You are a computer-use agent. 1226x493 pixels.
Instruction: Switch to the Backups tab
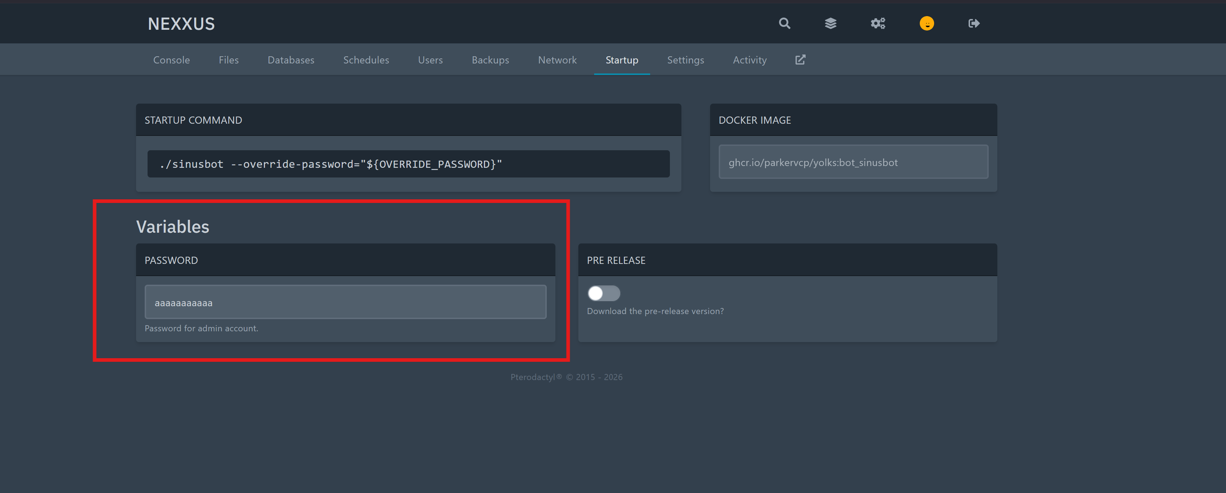coord(490,60)
